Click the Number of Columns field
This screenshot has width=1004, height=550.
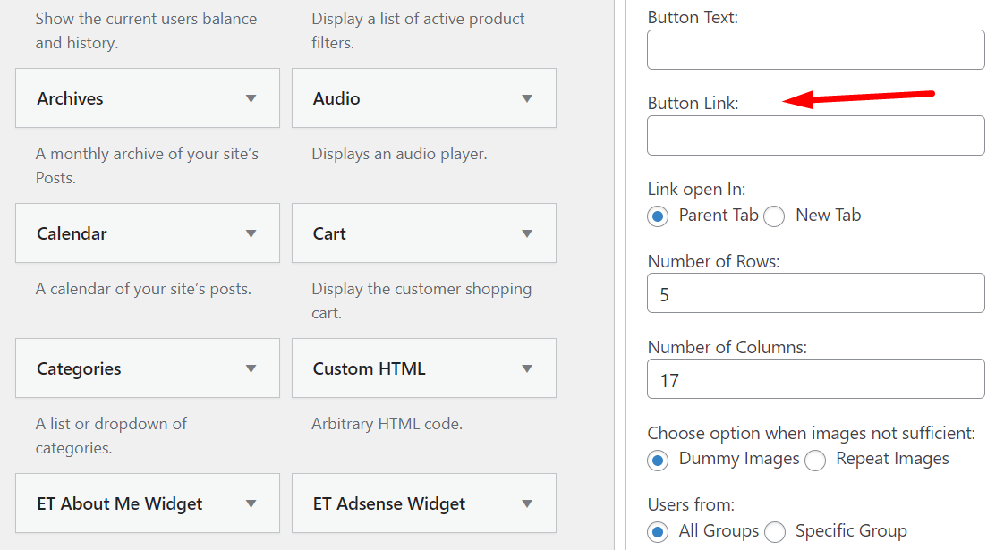(815, 379)
